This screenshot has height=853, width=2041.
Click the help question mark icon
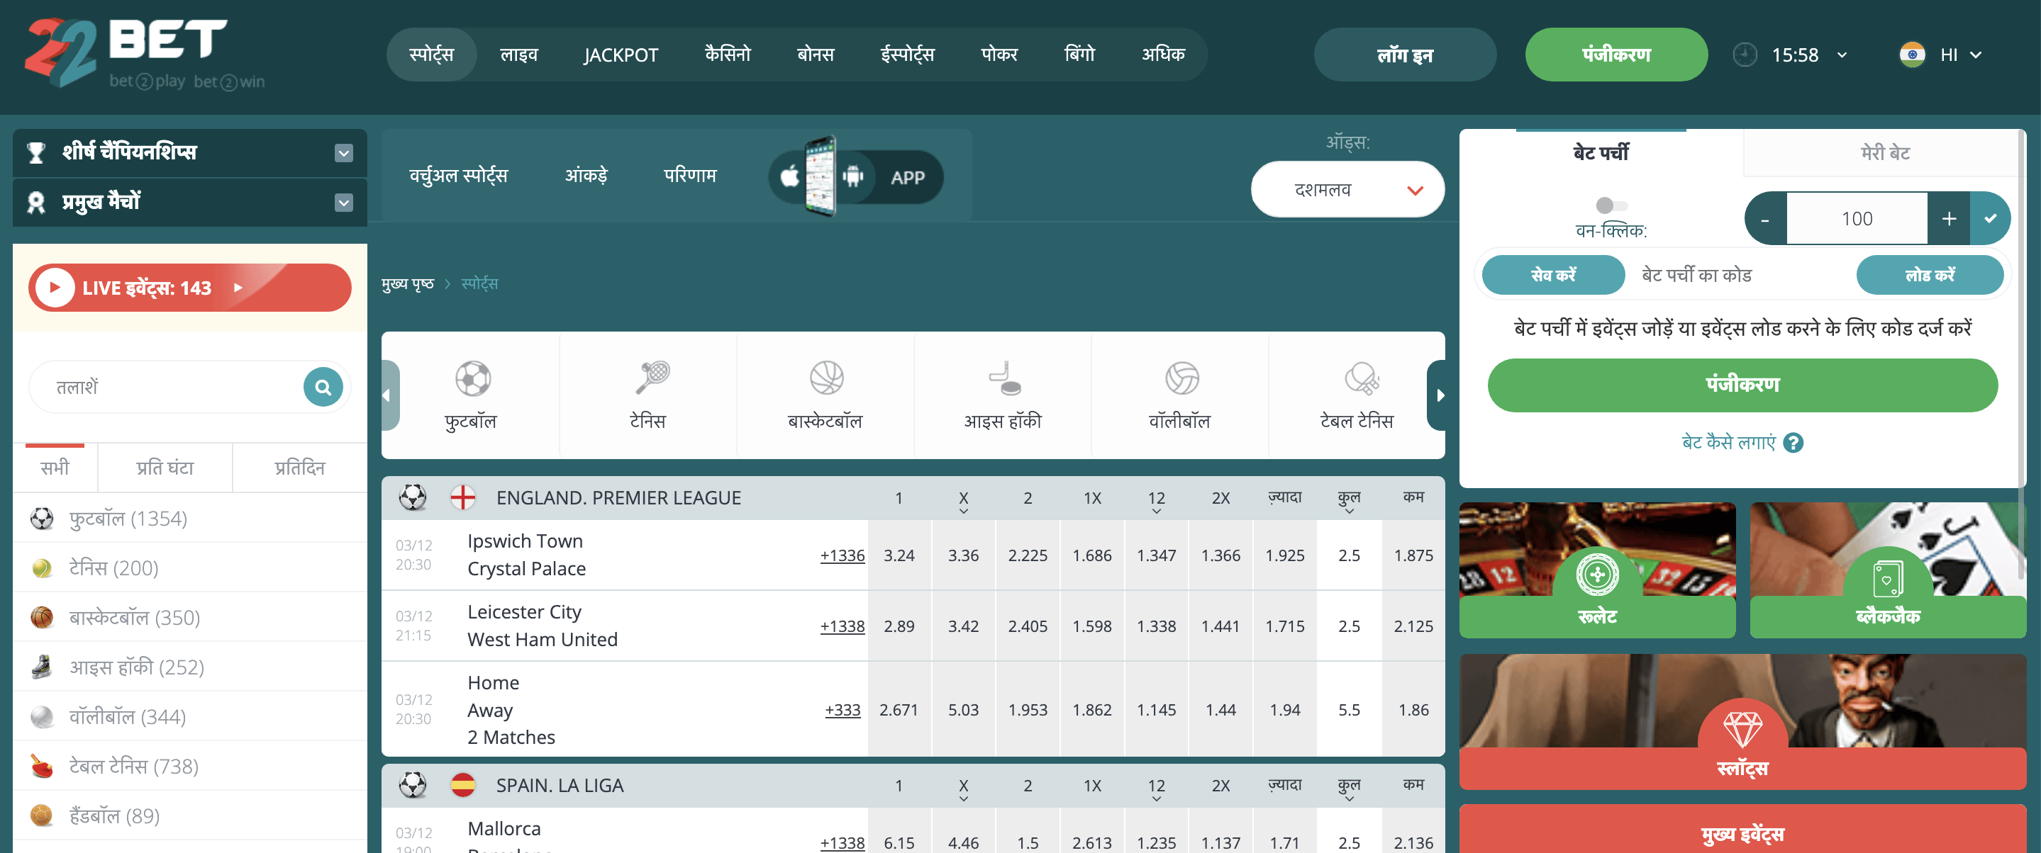pyautogui.click(x=1793, y=443)
